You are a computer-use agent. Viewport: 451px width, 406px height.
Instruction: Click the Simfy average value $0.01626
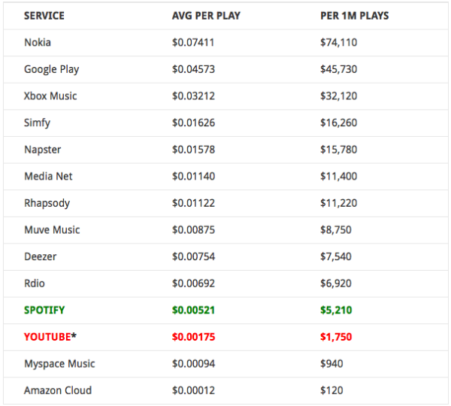(193, 123)
